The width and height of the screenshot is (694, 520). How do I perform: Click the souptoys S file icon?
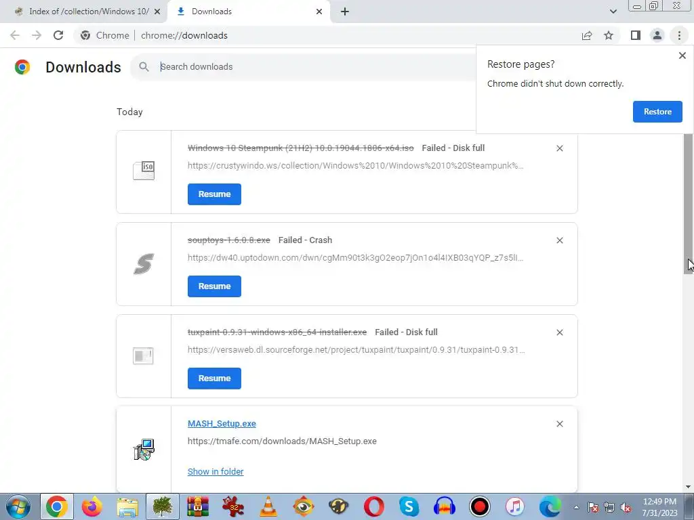click(144, 263)
